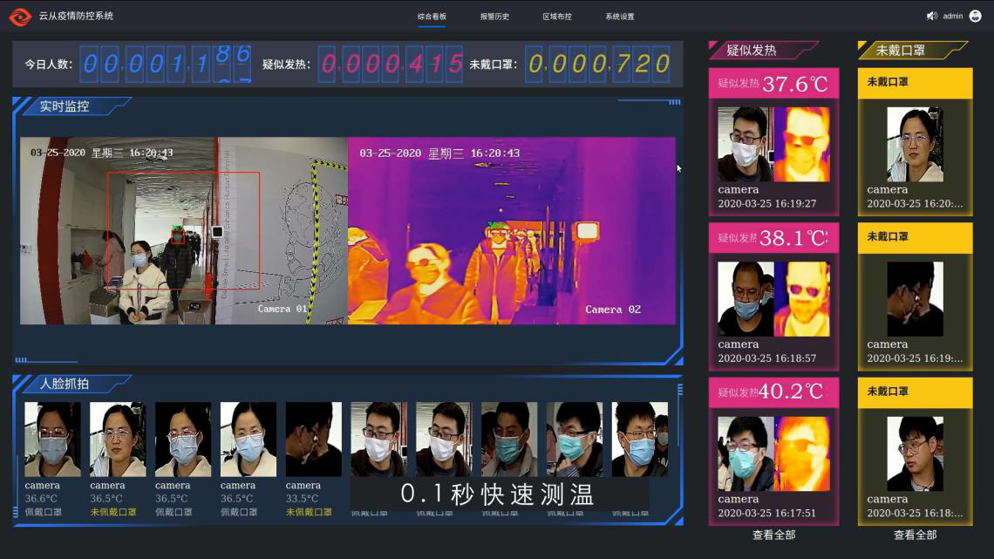This screenshot has width=994, height=559.
Task: Click the red eye logo icon
Action: 20,17
